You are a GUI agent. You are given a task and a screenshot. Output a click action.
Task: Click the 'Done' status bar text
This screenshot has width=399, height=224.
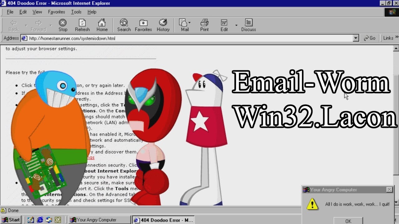[13, 211]
